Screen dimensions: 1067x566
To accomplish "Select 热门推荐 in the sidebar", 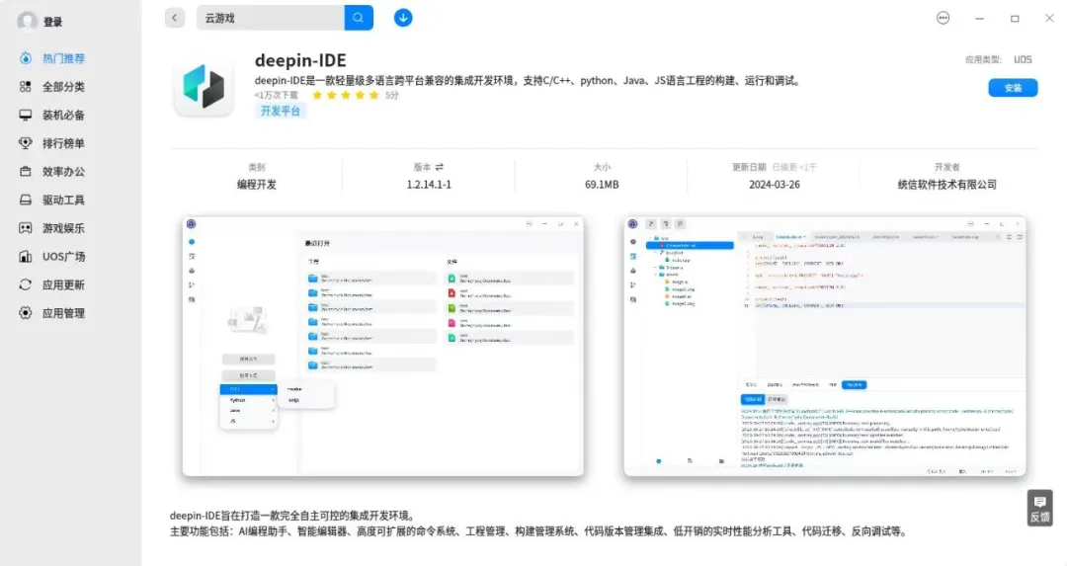I will tap(63, 58).
